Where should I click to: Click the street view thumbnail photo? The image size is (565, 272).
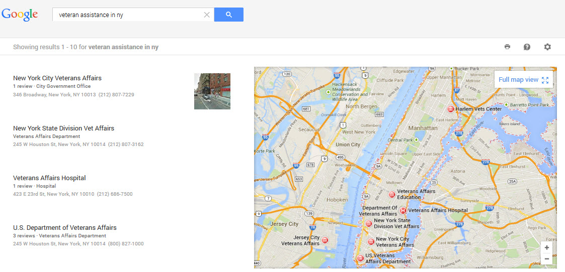click(x=212, y=91)
